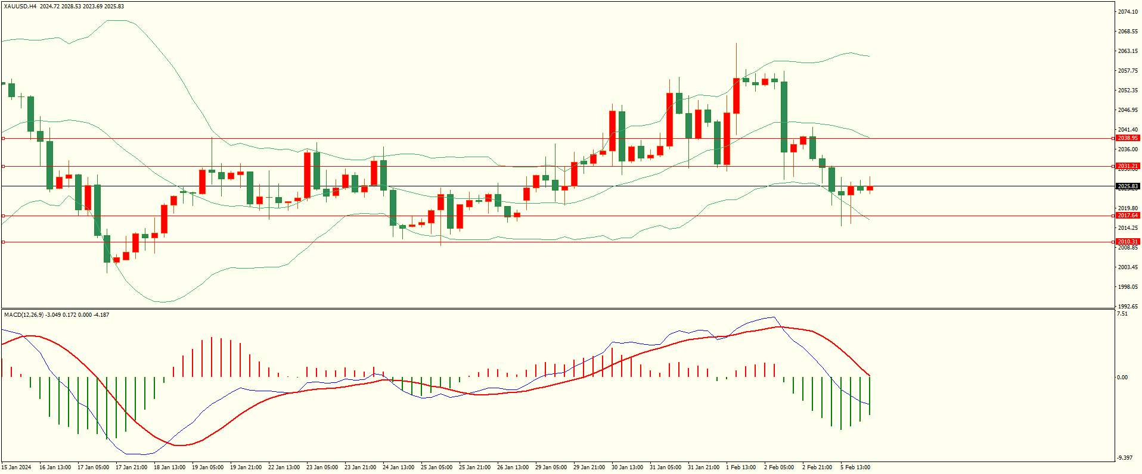Image resolution: width=1142 pixels, height=474 pixels.
Task: Click the 2063.15 price scale value
Action: (x=1128, y=51)
